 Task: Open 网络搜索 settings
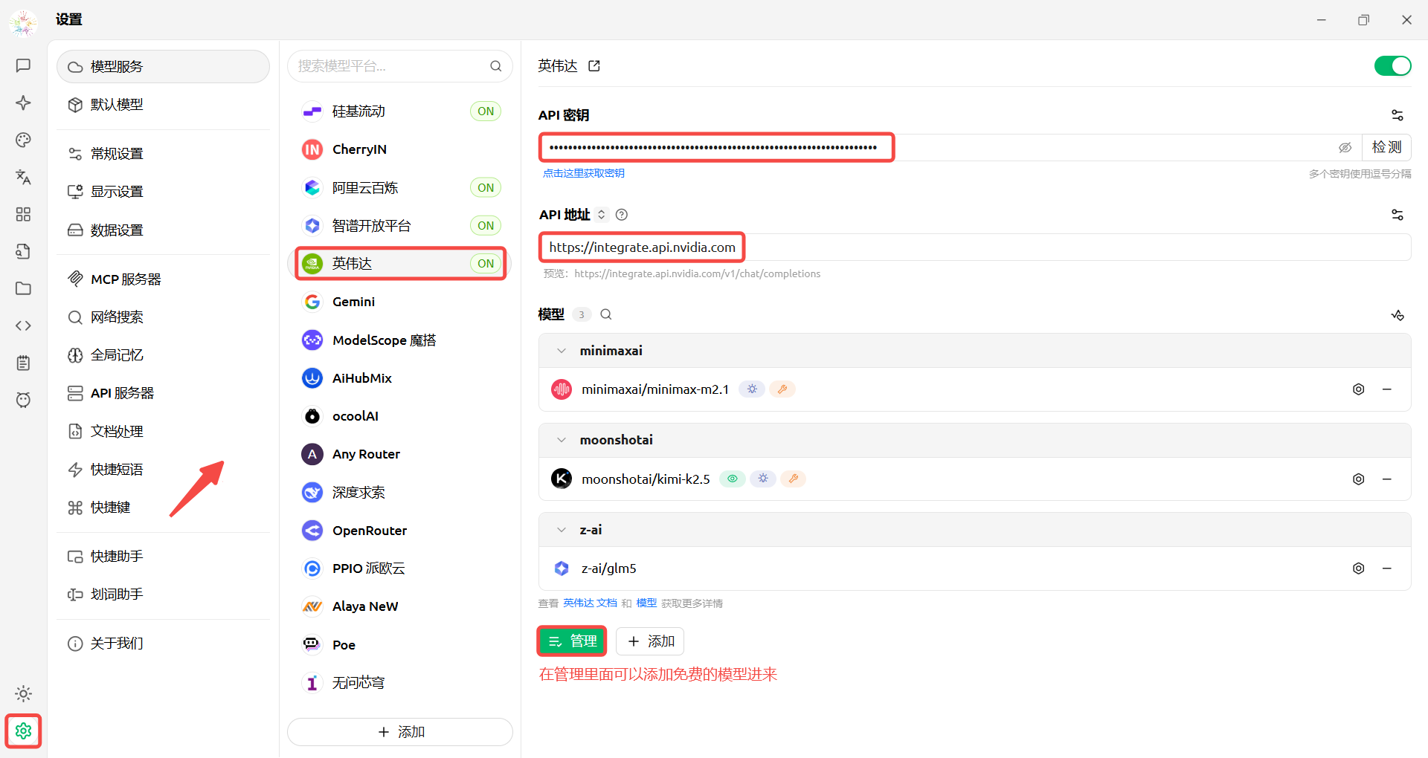click(x=163, y=317)
